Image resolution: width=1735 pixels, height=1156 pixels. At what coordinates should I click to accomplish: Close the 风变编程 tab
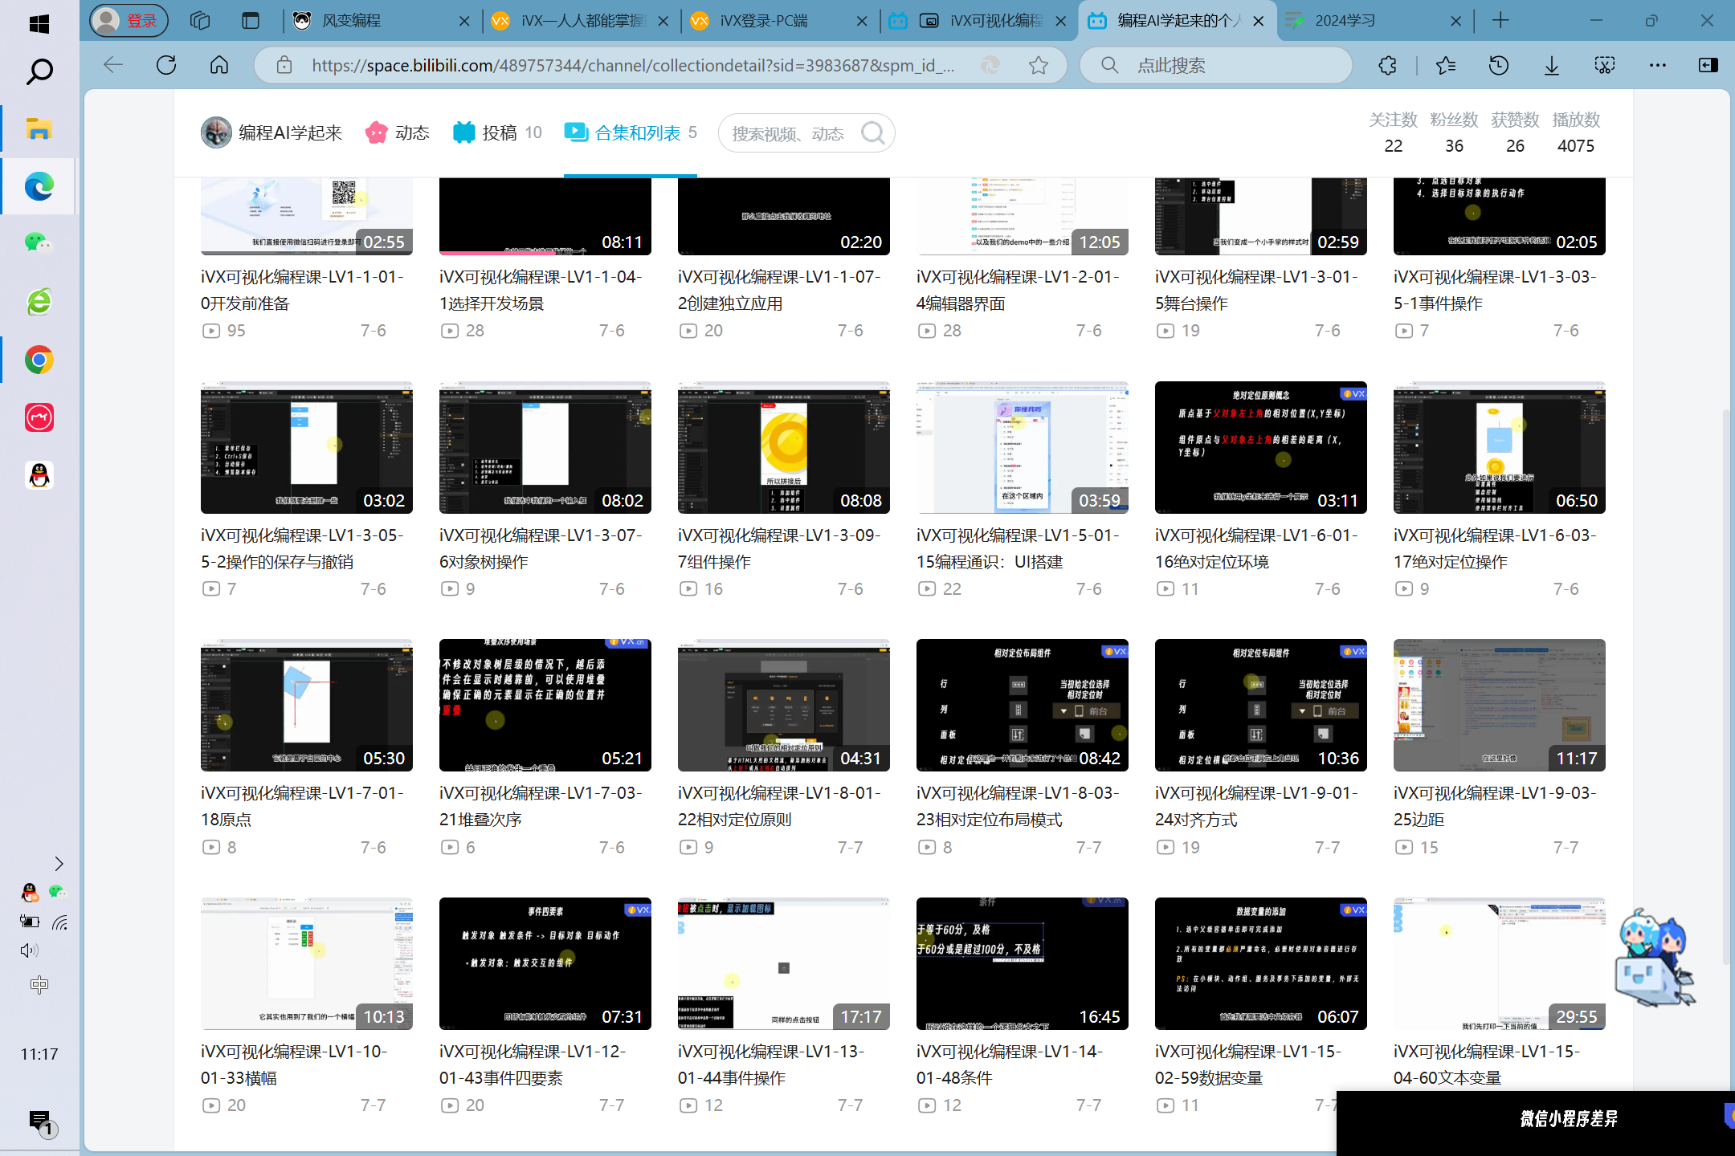coord(464,21)
